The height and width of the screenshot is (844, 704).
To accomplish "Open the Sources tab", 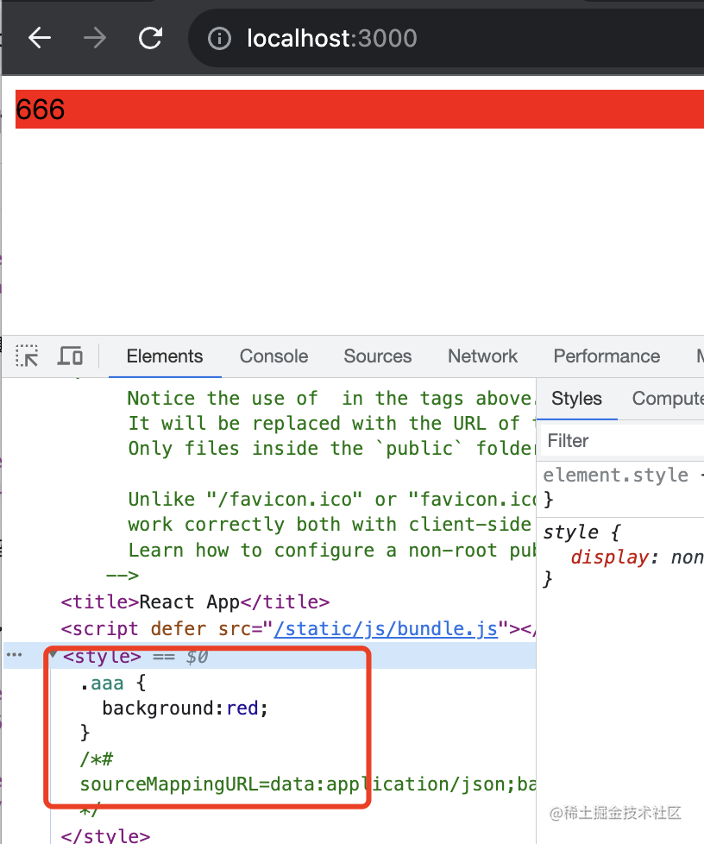I will [x=377, y=356].
